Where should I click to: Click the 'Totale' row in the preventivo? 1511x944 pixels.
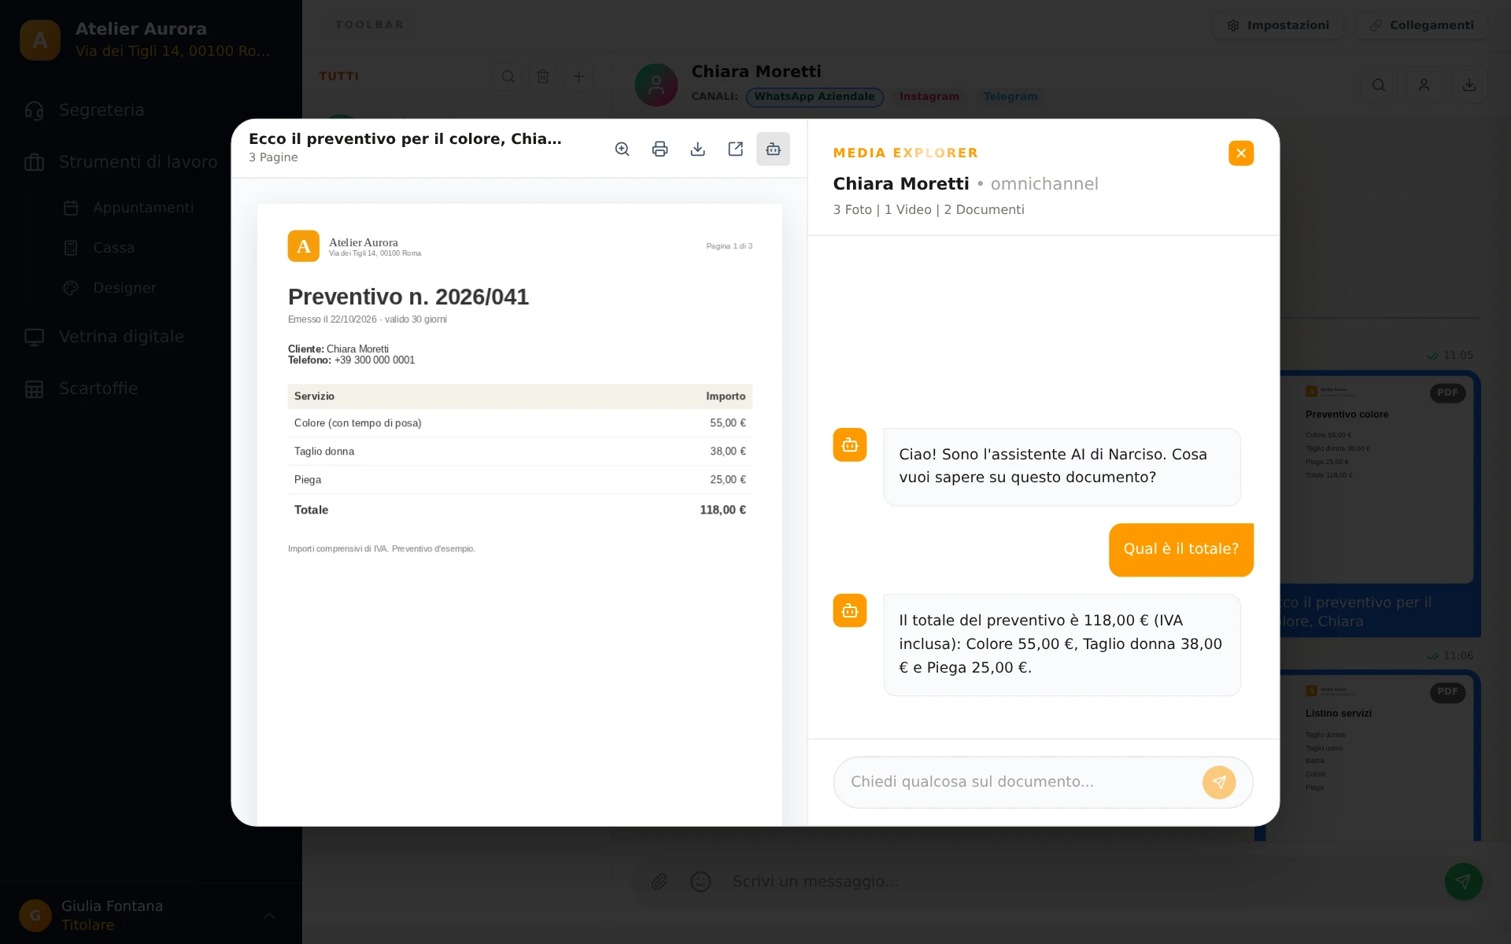(519, 510)
